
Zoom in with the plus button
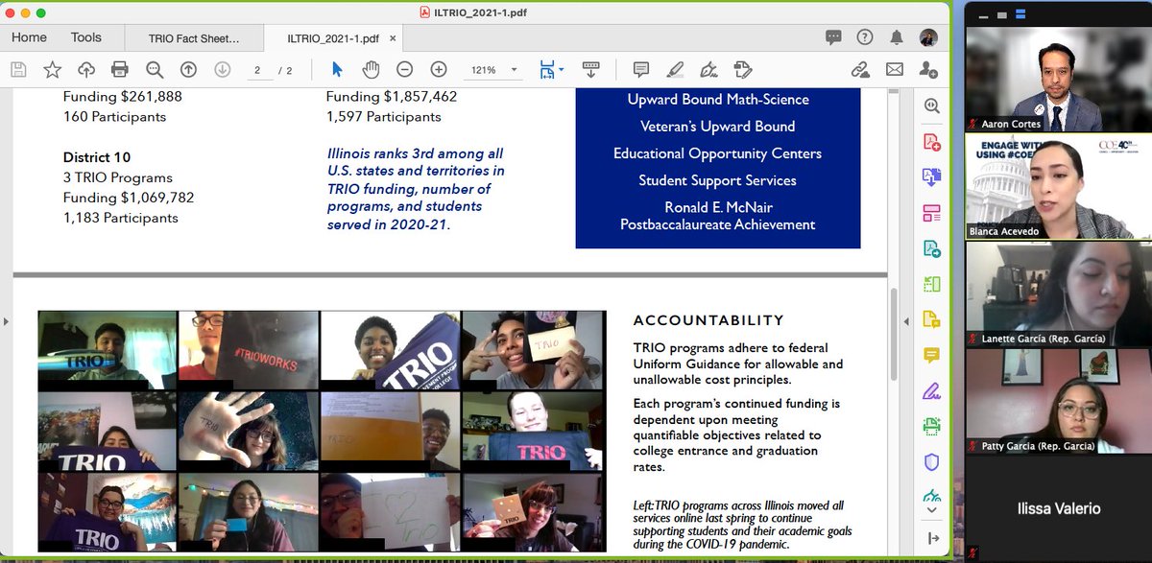click(439, 69)
